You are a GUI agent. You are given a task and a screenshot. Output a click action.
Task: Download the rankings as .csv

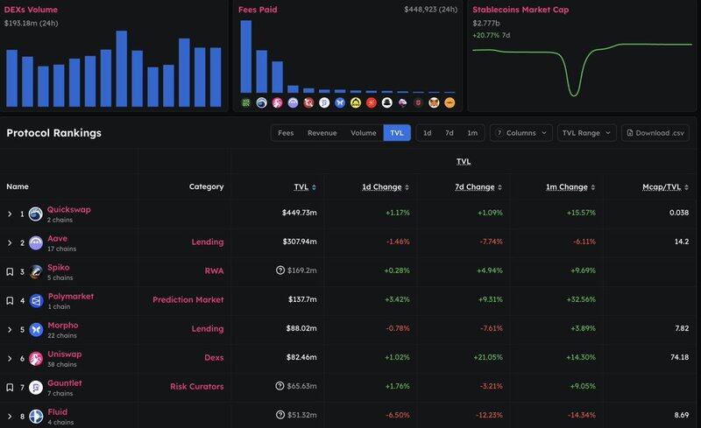655,133
